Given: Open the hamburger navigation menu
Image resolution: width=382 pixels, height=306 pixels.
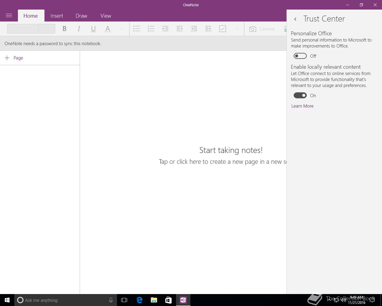Looking at the screenshot, I should [x=9, y=16].
